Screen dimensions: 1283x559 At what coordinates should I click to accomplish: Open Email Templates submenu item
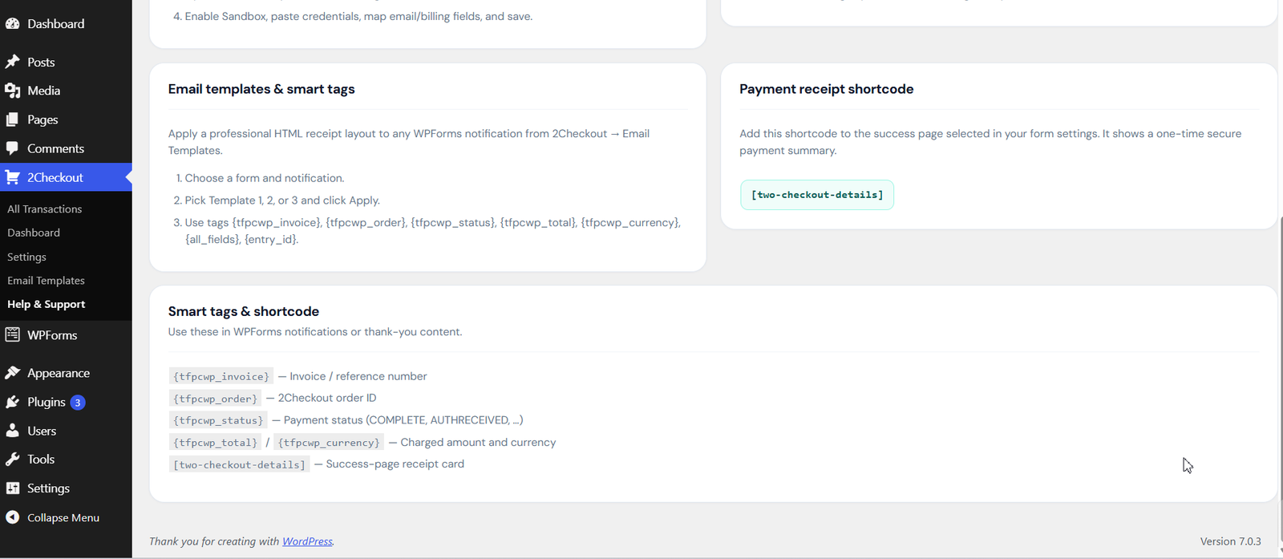[46, 281]
